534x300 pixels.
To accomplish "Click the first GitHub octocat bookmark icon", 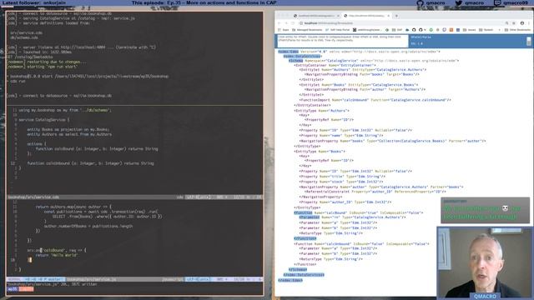I will pos(414,30).
